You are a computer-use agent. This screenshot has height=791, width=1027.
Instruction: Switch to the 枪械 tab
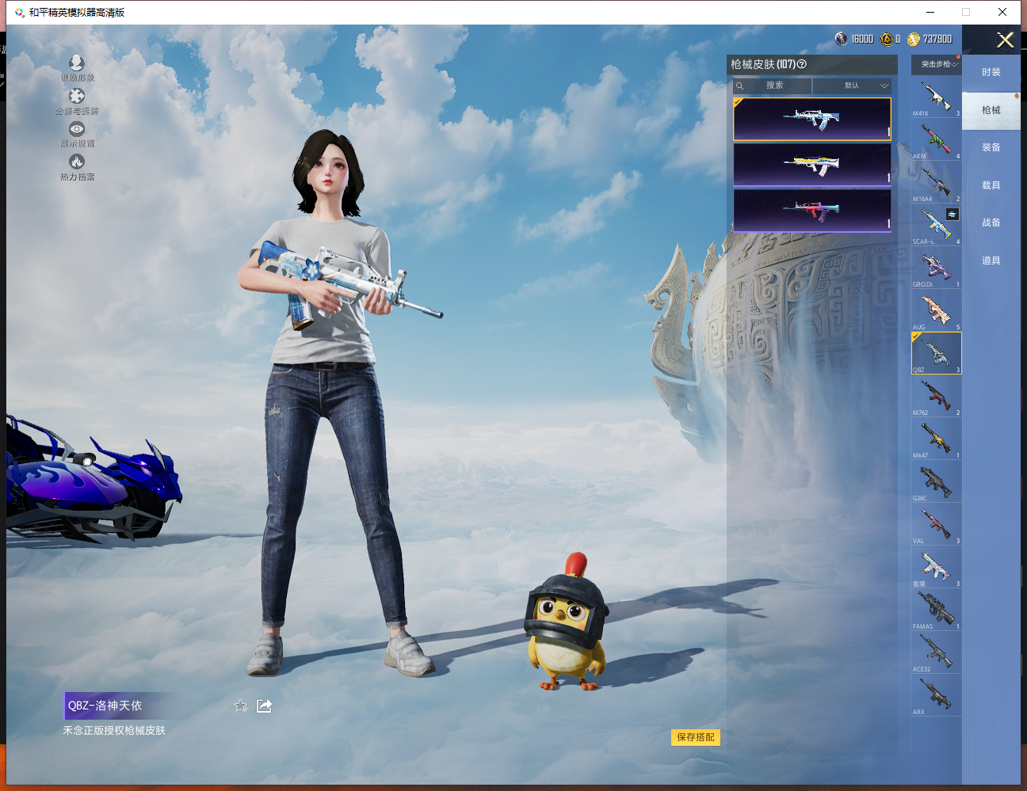pyautogui.click(x=991, y=110)
